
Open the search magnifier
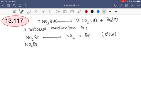click(x=14, y=6)
